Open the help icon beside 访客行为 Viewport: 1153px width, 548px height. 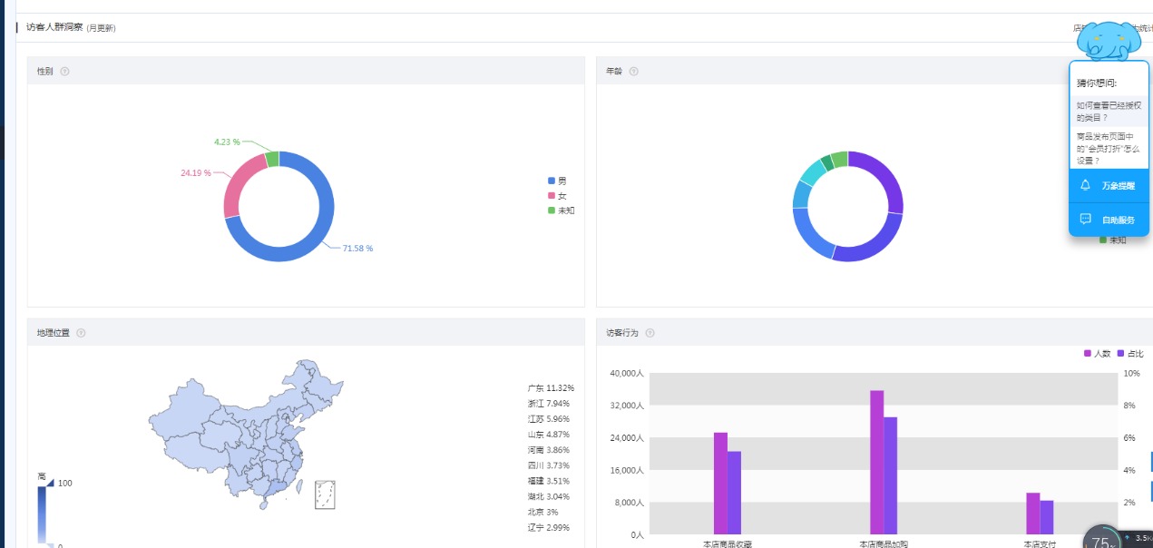[x=650, y=333]
